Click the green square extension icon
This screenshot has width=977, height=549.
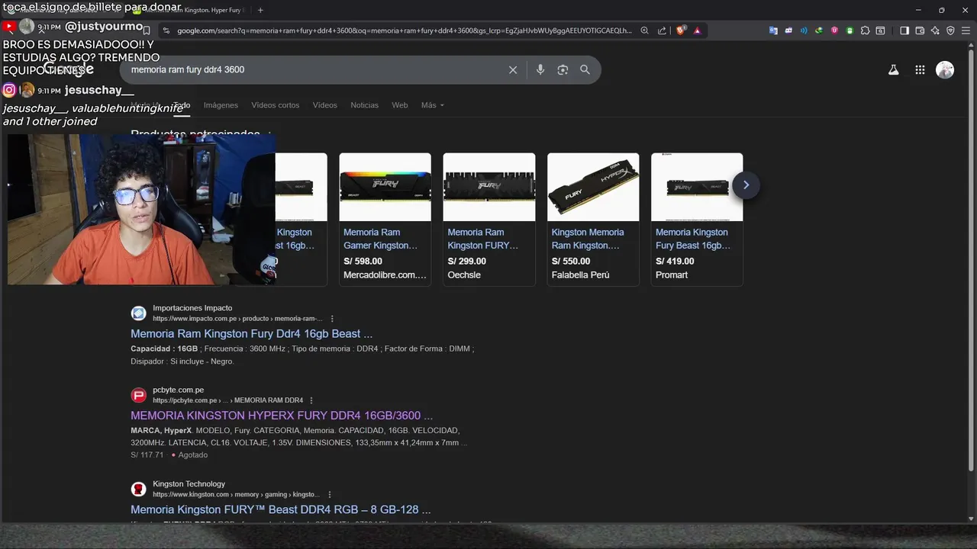[x=850, y=30]
